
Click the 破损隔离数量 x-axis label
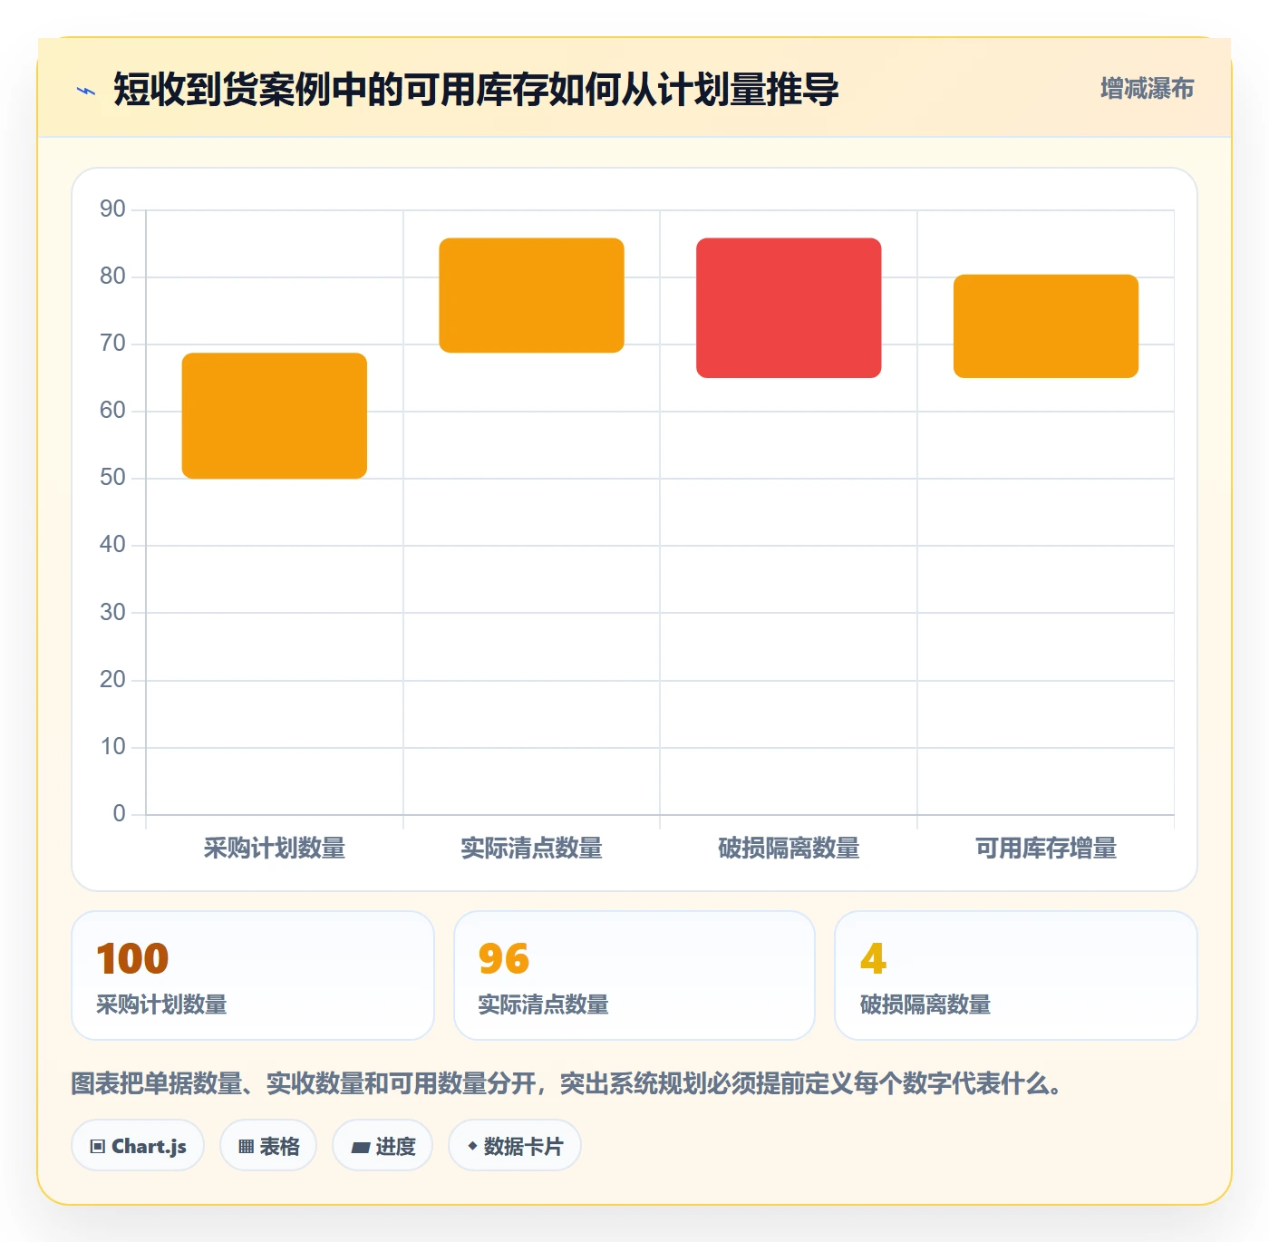click(789, 848)
